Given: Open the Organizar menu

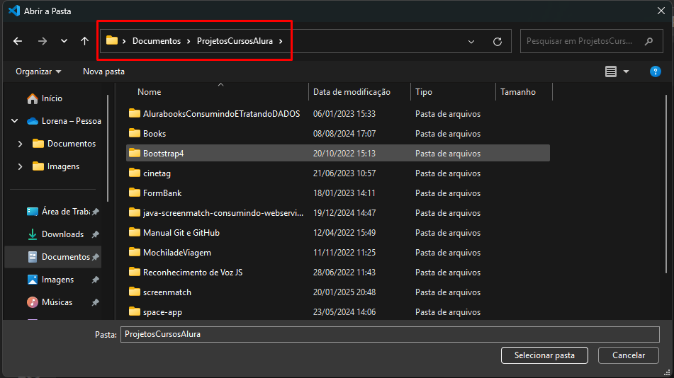Looking at the screenshot, I should tap(38, 71).
